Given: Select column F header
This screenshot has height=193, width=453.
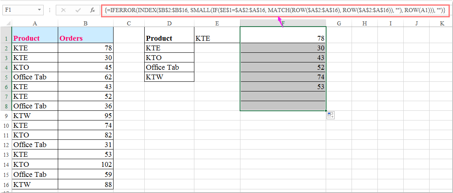Looking at the screenshot, I should pos(283,24).
